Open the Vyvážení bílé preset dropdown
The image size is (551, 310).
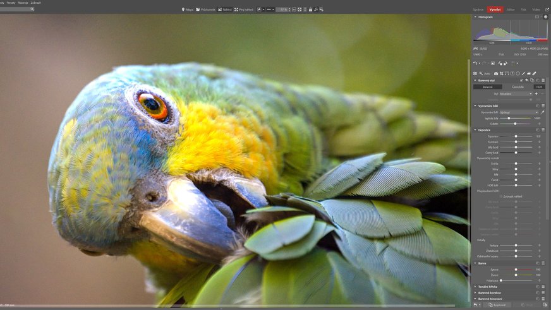[518, 112]
